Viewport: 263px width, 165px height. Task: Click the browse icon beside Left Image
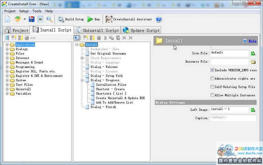pyautogui.click(x=253, y=110)
